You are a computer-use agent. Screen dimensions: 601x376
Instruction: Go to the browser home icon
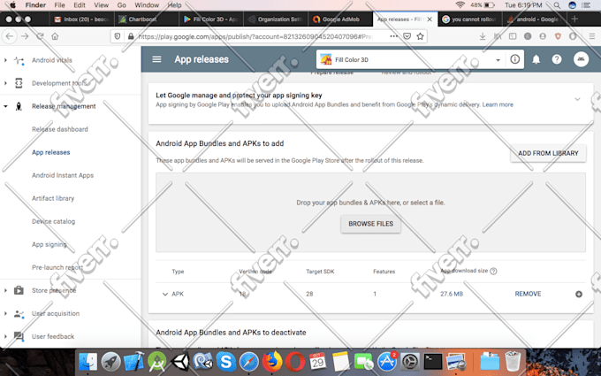55,36
